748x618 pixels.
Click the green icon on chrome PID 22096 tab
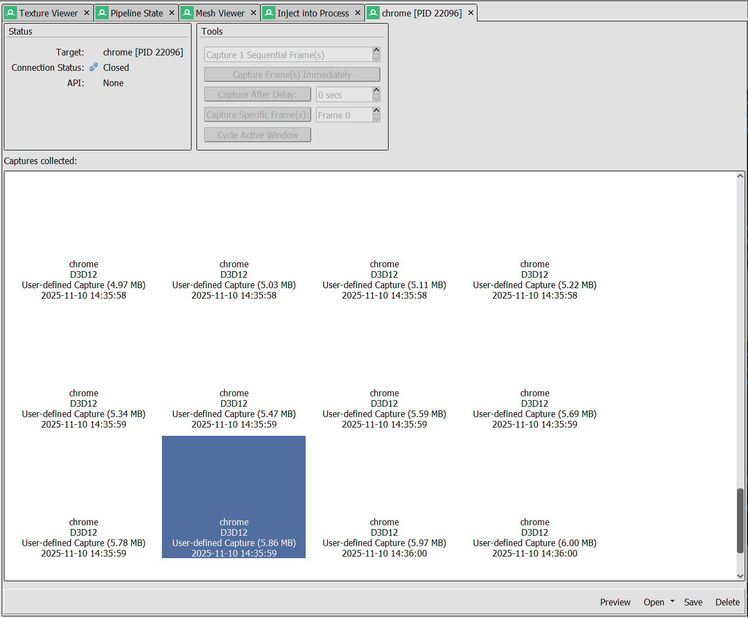pos(373,12)
